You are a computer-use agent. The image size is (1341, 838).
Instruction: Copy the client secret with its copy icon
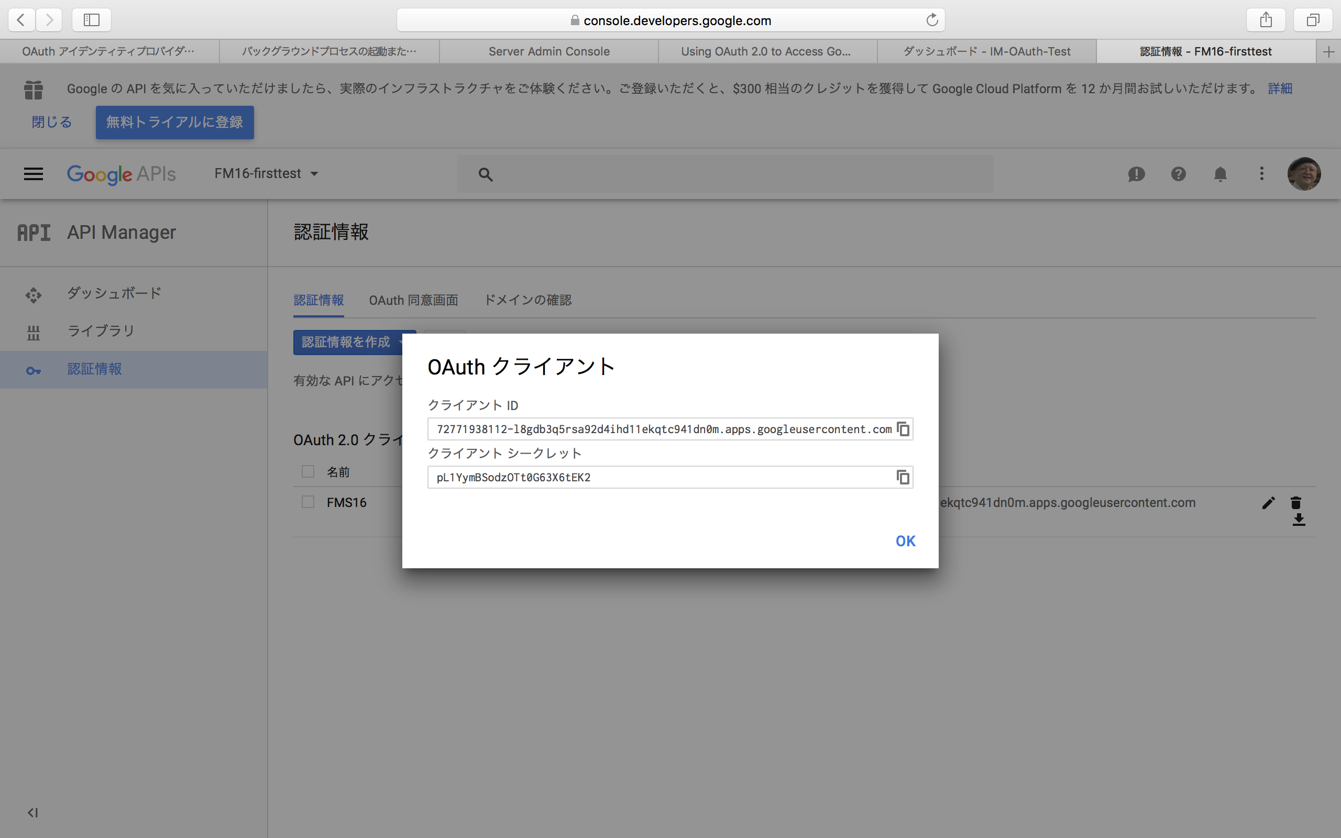[x=903, y=477]
